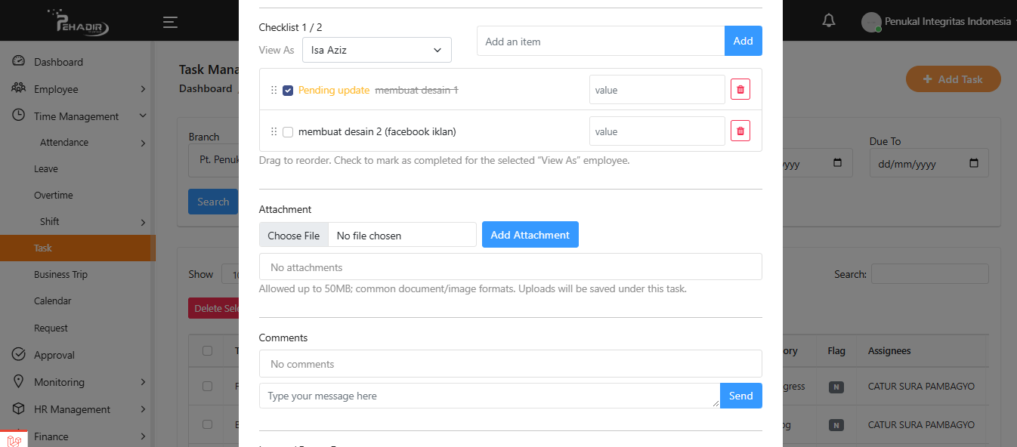Screen dimensions: 1017x447
Task: Expand the Shift submenu
Action: point(143,222)
